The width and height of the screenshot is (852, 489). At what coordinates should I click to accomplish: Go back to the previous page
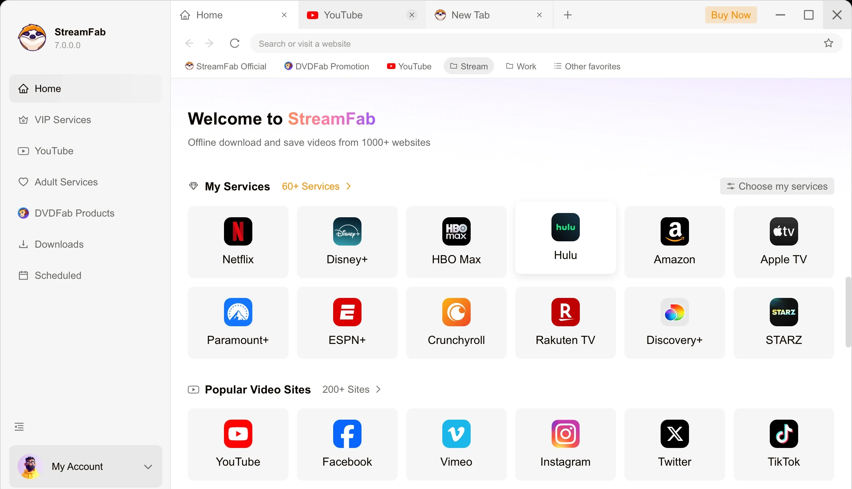pyautogui.click(x=189, y=43)
